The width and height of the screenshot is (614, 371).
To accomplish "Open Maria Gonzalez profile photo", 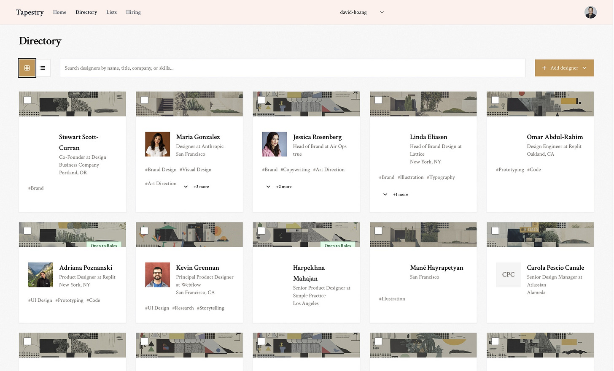I will tap(157, 144).
